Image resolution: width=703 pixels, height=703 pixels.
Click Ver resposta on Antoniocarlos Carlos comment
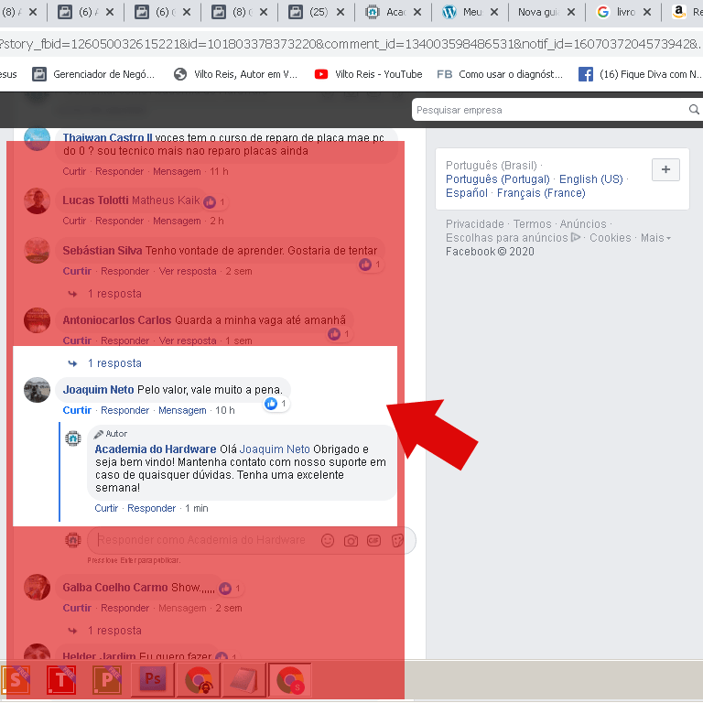[x=188, y=341]
